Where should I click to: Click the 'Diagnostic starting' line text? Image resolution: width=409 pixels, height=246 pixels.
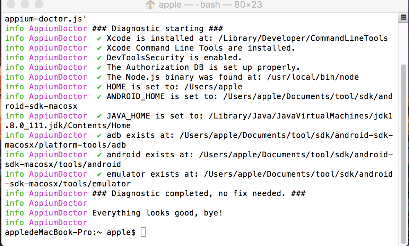(158, 28)
